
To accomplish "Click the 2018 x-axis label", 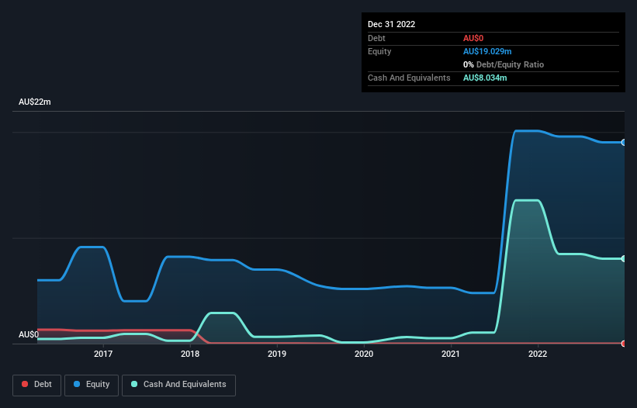I will click(190, 354).
